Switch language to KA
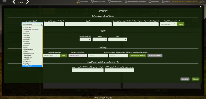The height and width of the screenshot is (99, 206). tap(201, 1)
